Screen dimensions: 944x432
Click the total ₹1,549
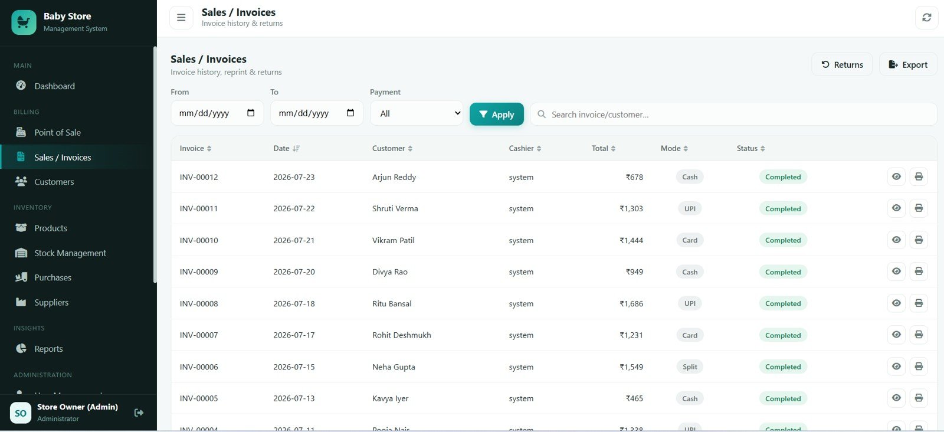(x=631, y=367)
